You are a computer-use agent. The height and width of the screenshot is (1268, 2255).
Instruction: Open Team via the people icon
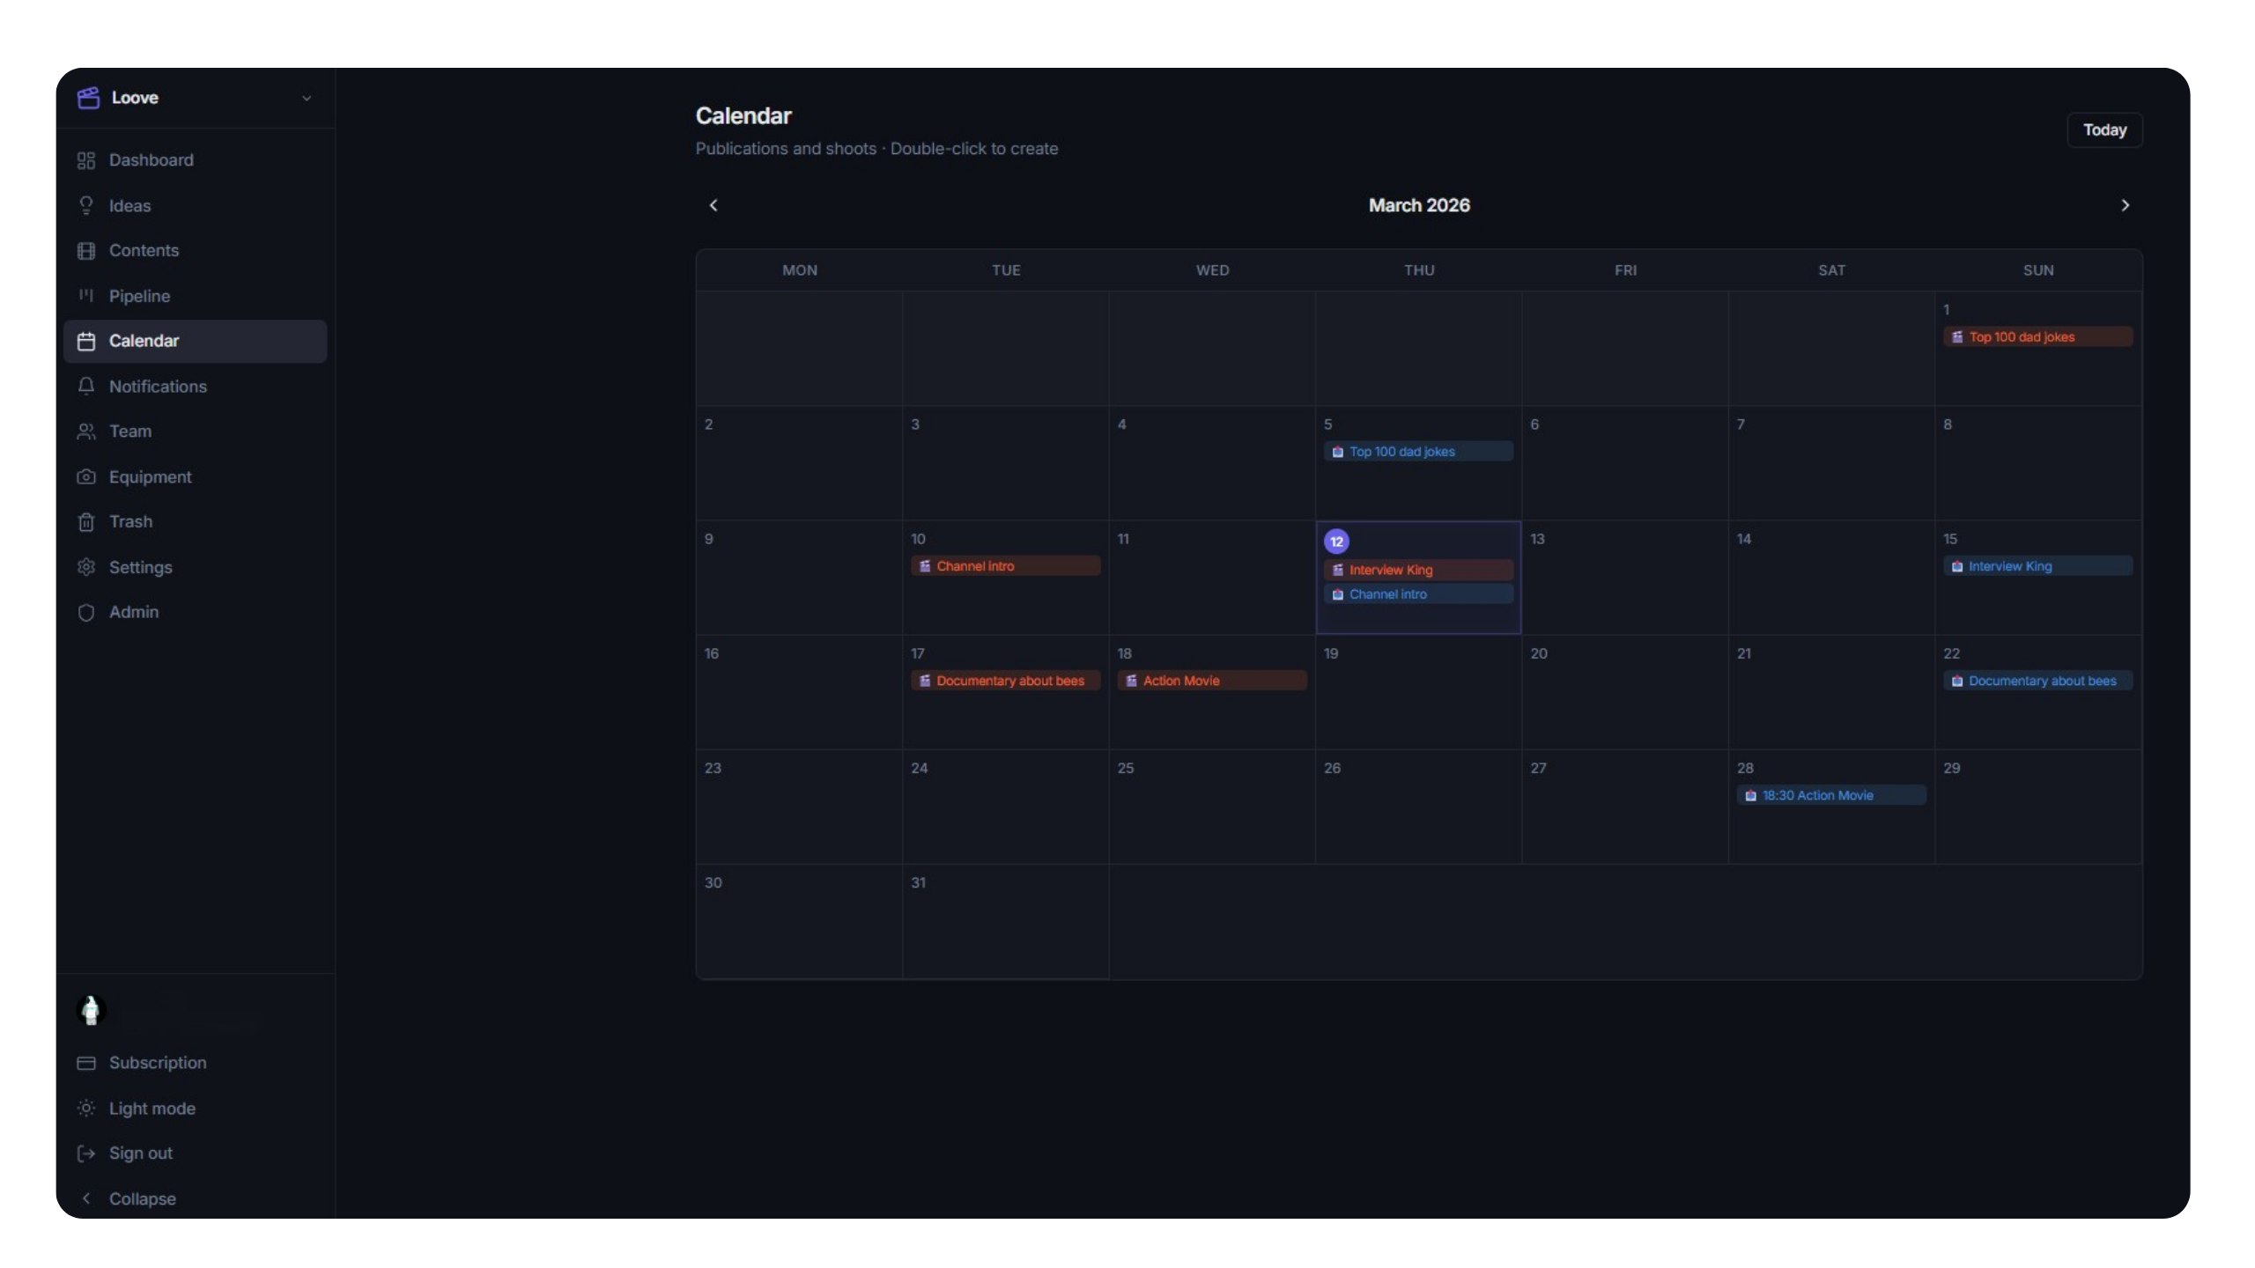pyautogui.click(x=85, y=431)
